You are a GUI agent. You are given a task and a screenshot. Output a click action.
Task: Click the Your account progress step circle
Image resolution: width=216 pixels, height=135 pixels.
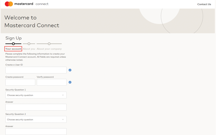[13, 44]
